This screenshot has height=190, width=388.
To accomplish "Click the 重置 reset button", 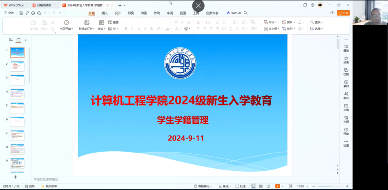I will click(114, 22).
